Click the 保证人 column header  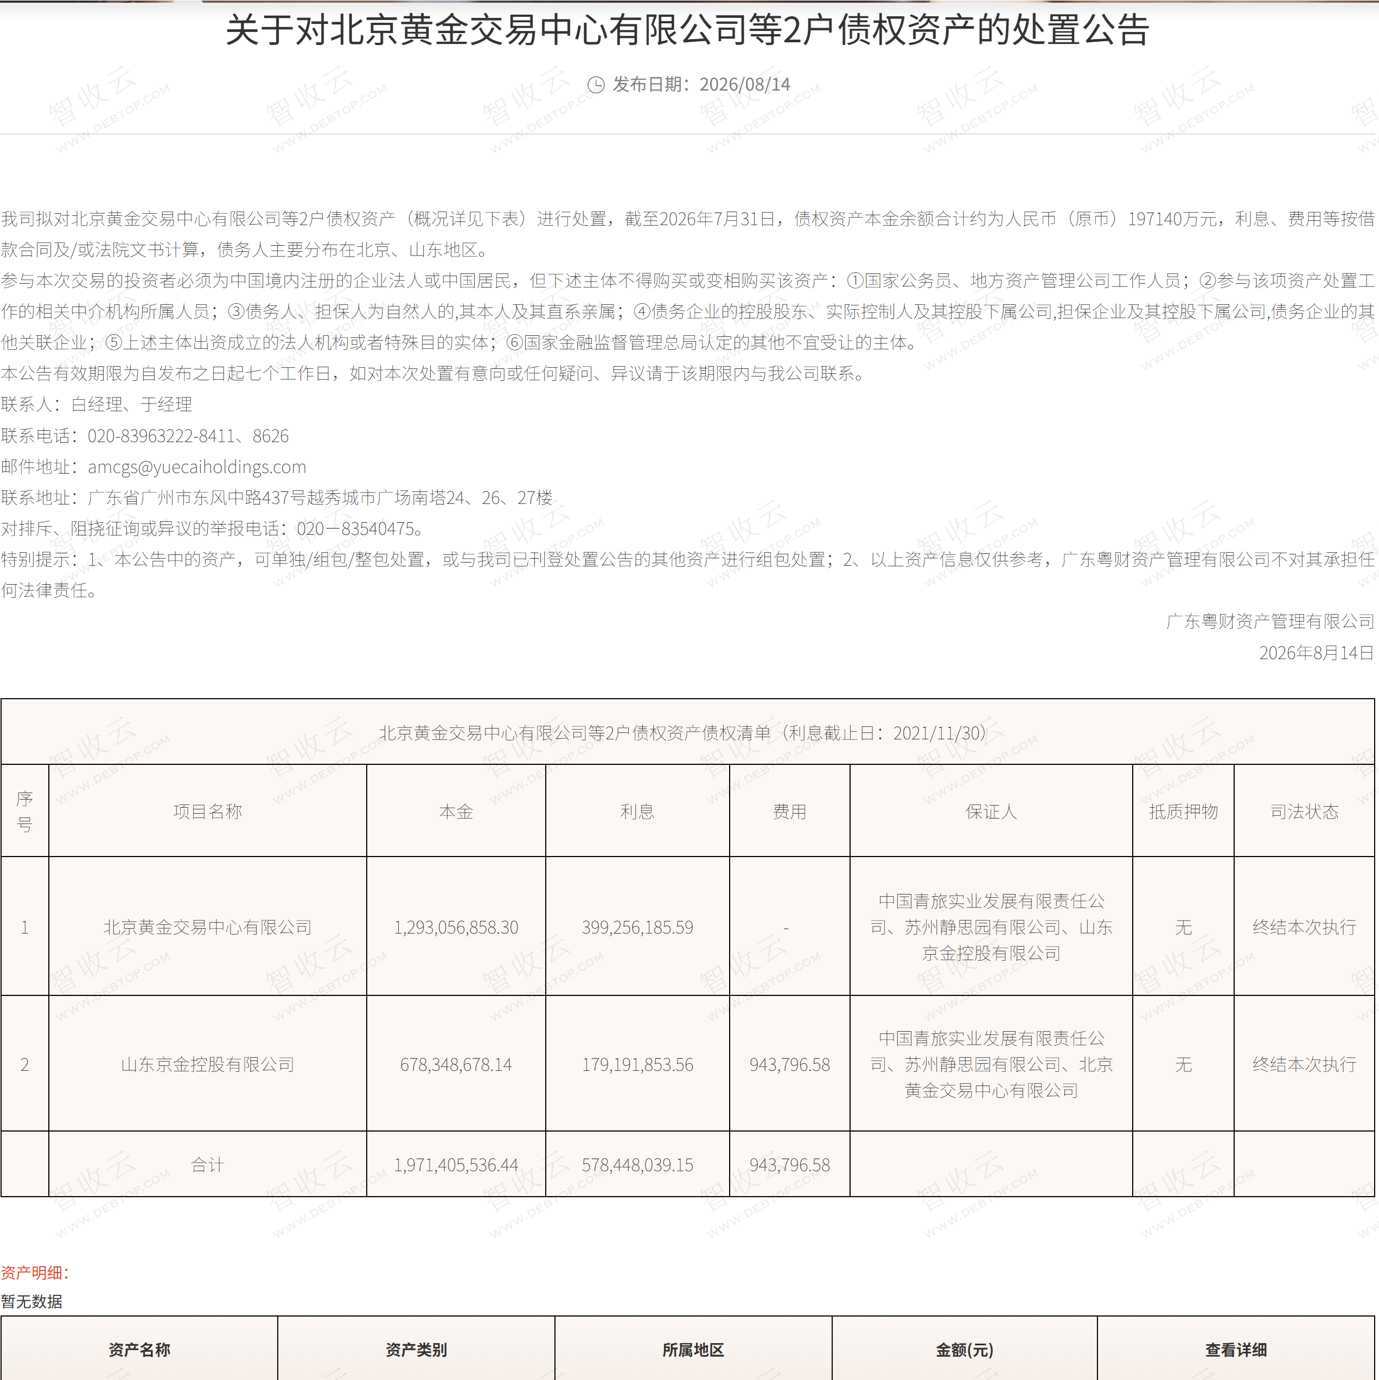pos(991,812)
